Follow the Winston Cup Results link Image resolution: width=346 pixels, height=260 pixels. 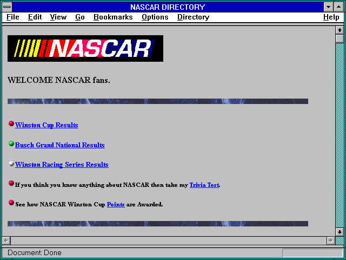46,125
